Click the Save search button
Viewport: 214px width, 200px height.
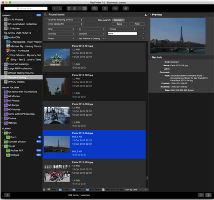(x=119, y=24)
